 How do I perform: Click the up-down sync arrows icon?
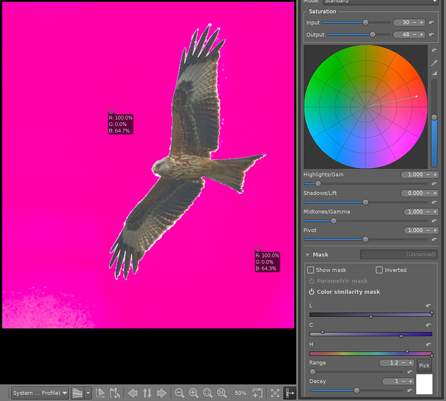tap(147, 393)
